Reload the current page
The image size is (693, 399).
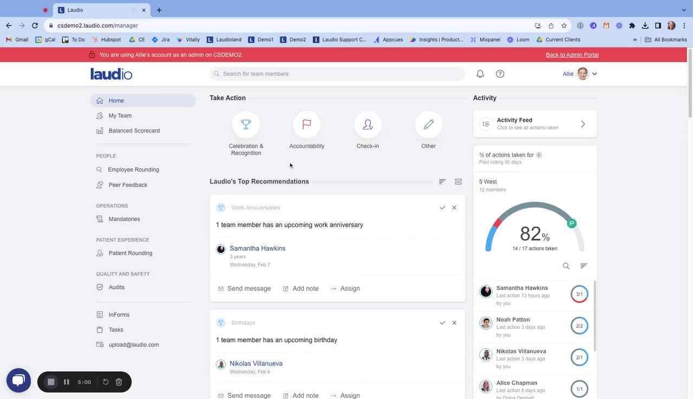[35, 25]
